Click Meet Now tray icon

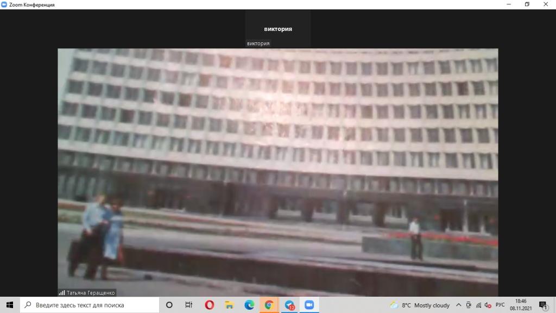point(469,305)
